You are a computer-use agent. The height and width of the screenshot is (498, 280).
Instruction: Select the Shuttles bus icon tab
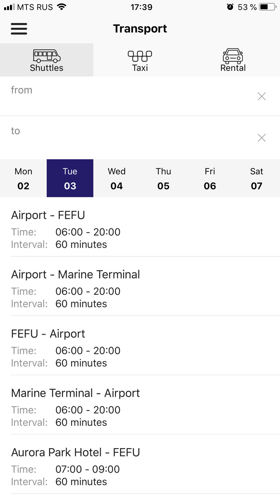[46, 60]
